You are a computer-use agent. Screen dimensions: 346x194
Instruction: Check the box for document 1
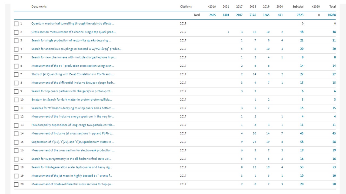[x=16, y=24]
